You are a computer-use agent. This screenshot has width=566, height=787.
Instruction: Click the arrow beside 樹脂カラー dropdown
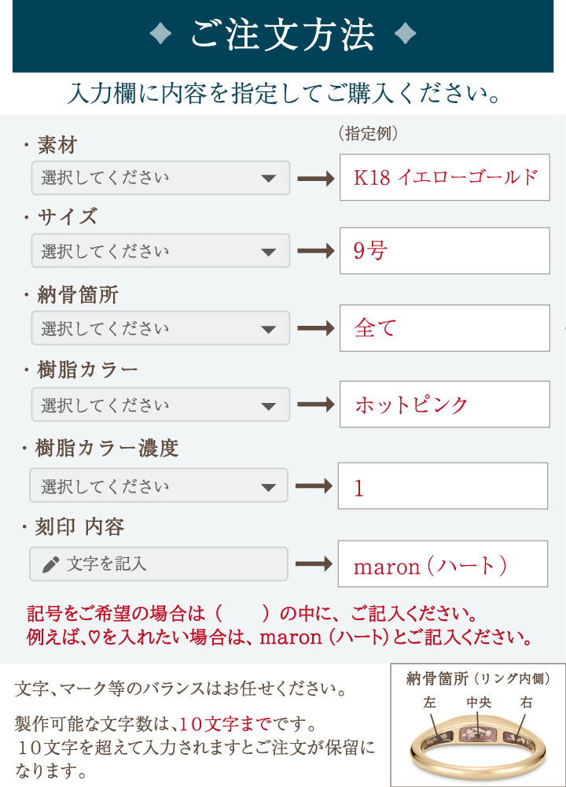(315, 405)
